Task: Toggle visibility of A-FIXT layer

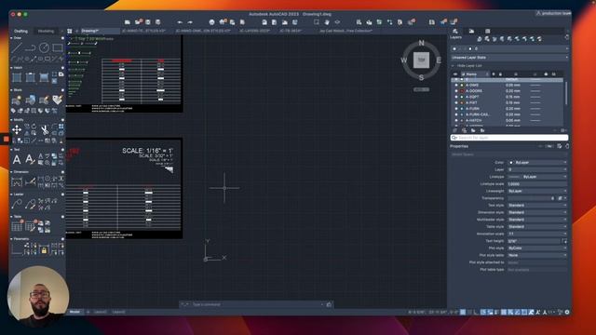Action: (x=456, y=102)
